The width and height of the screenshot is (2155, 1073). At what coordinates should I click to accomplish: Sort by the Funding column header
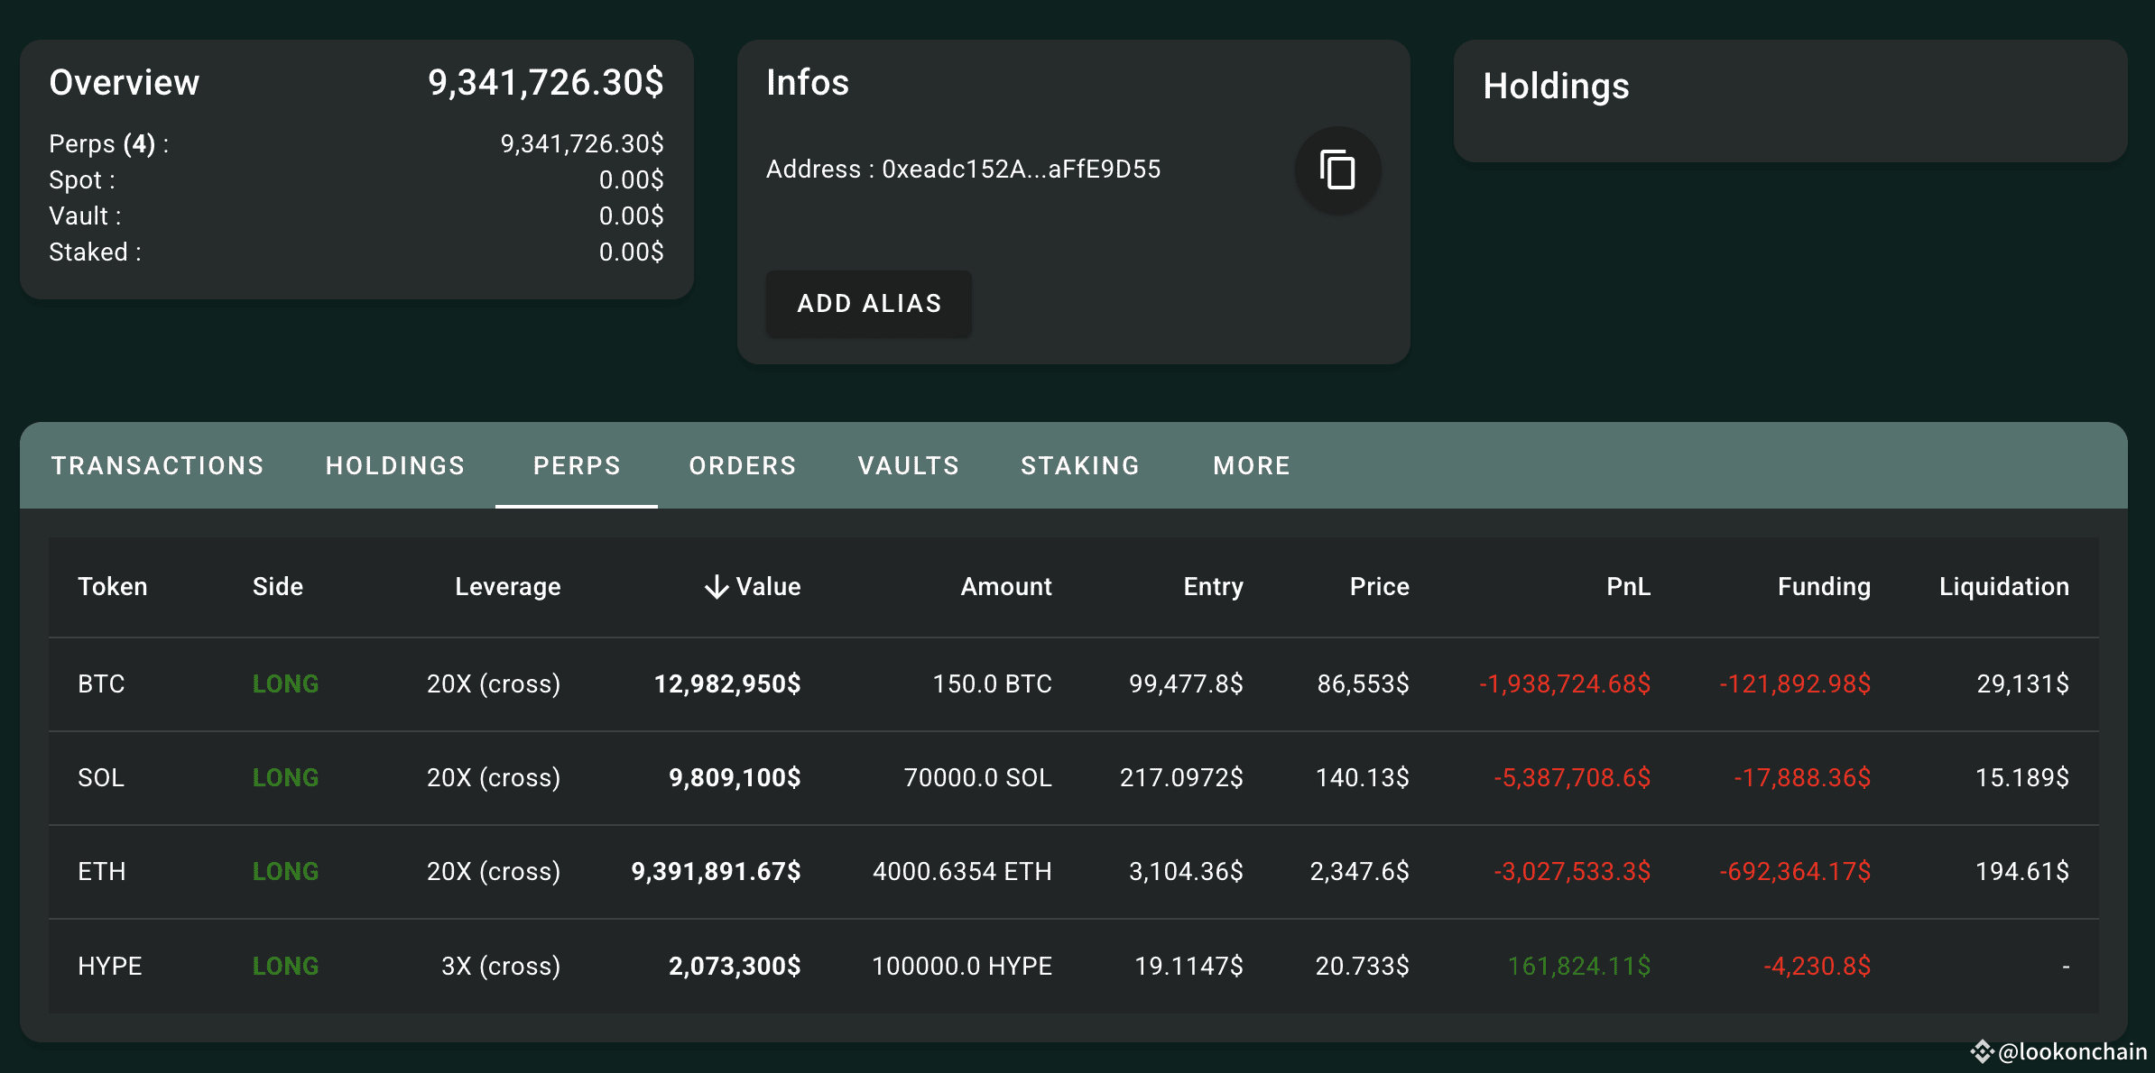(x=1823, y=587)
